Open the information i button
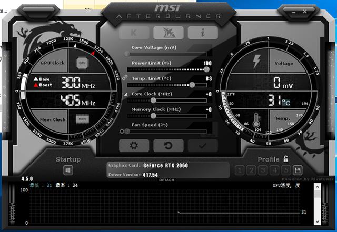Viewport: 337px width, 232px height. (203, 33)
